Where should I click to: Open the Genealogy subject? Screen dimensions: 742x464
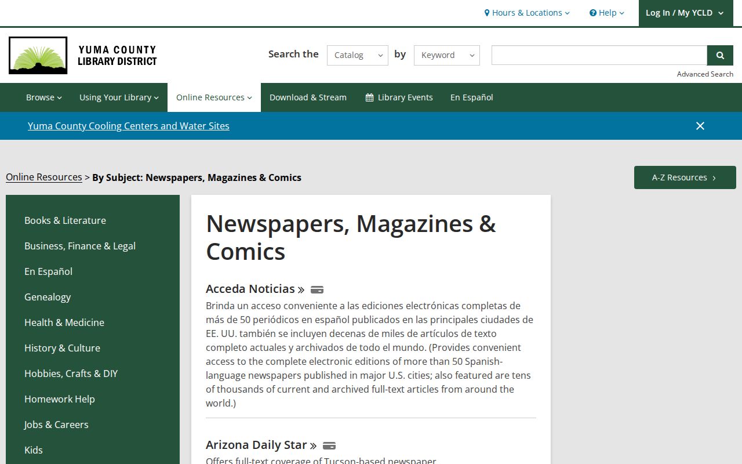pyautogui.click(x=48, y=297)
